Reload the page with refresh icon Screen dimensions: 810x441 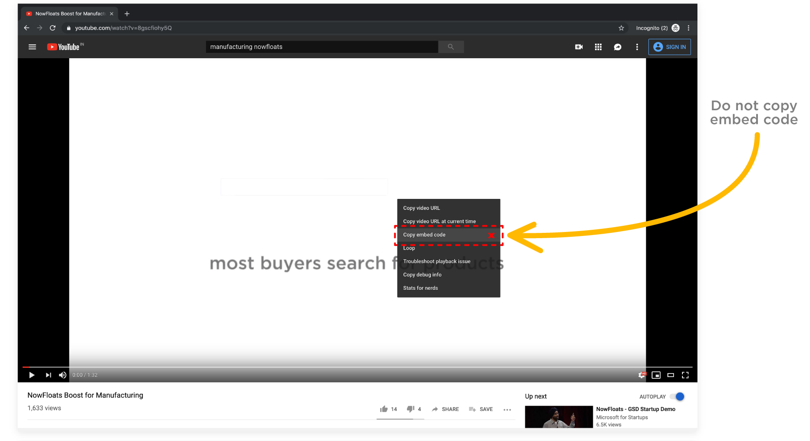point(53,28)
